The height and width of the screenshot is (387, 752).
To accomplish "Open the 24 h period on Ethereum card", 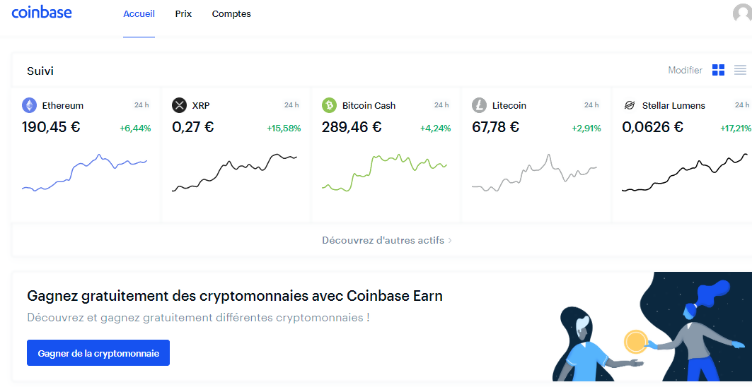I will tap(141, 105).
